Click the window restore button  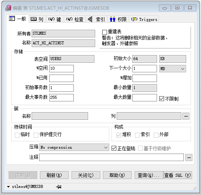pos(177,8)
